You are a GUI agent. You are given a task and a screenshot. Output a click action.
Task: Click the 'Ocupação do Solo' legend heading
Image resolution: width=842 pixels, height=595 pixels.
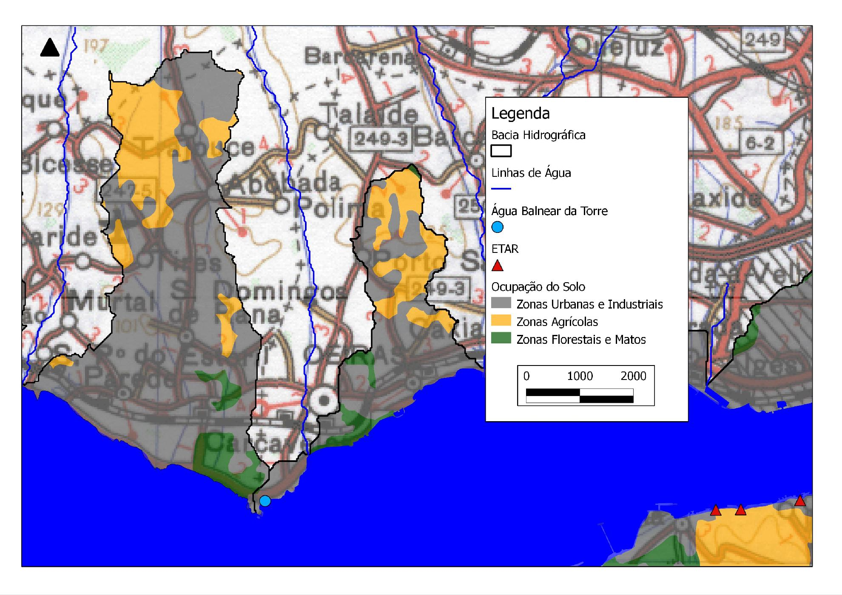point(538,287)
